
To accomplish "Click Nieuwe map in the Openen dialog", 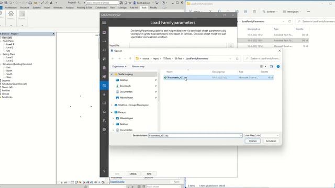I will click(138, 66).
